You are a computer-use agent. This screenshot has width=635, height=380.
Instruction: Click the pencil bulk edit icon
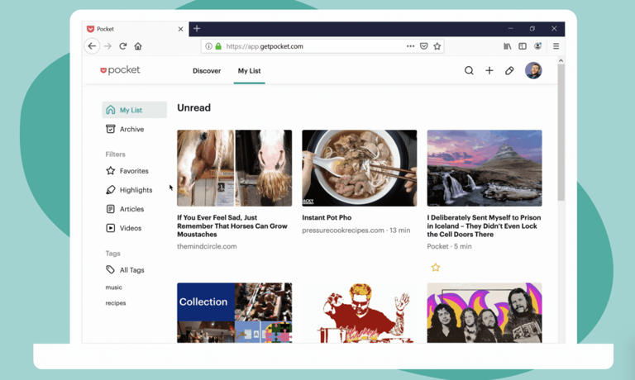click(x=509, y=71)
